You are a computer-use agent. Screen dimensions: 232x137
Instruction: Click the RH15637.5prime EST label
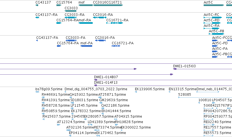(56, 117)
